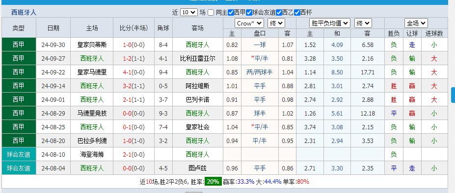455x193 pixels.
Task: Click the 比分(半场) column header
Action: [134, 28]
